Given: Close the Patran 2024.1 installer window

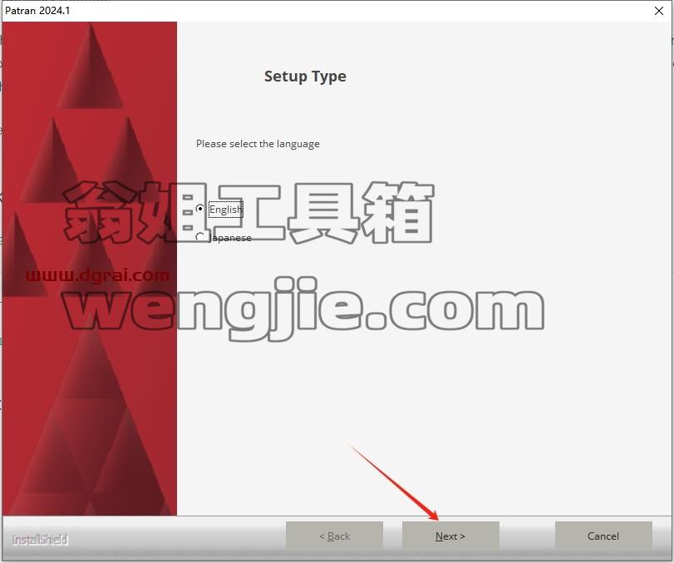Looking at the screenshot, I should point(658,11).
